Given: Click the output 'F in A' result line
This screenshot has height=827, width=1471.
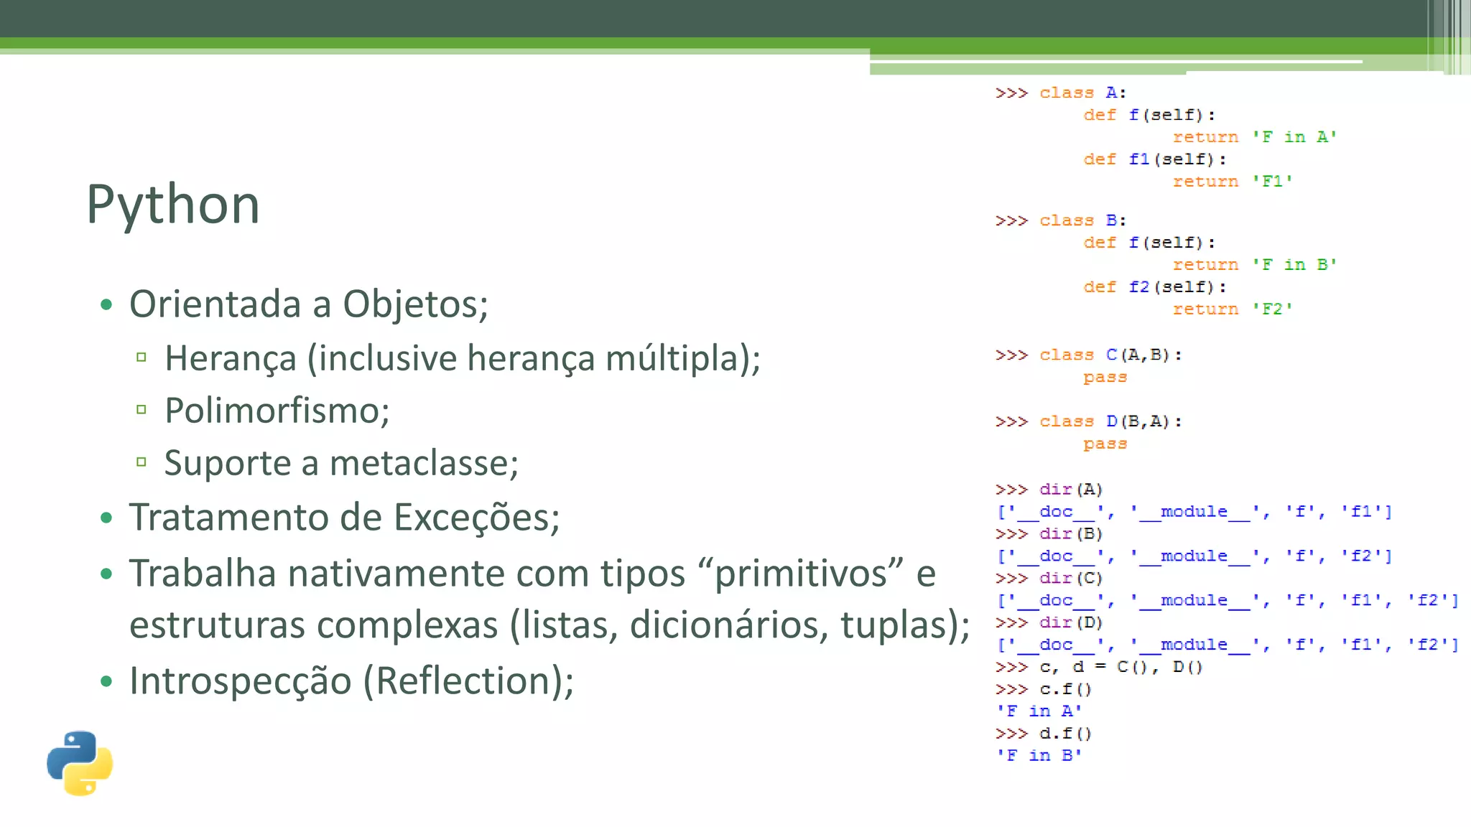Looking at the screenshot, I should click(1039, 711).
